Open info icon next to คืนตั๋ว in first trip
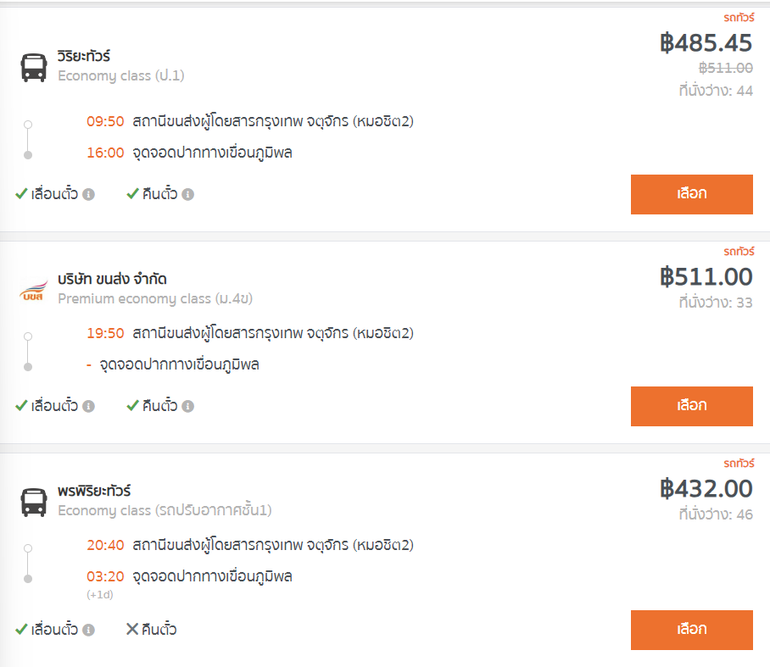The height and width of the screenshot is (667, 770). pos(187,195)
